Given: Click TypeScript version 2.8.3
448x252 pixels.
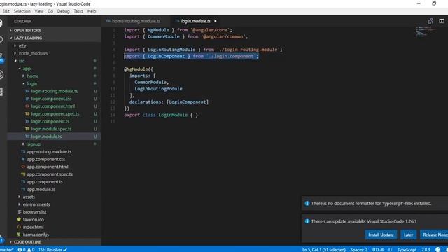Looking at the screenshot, I should tap(426, 250).
